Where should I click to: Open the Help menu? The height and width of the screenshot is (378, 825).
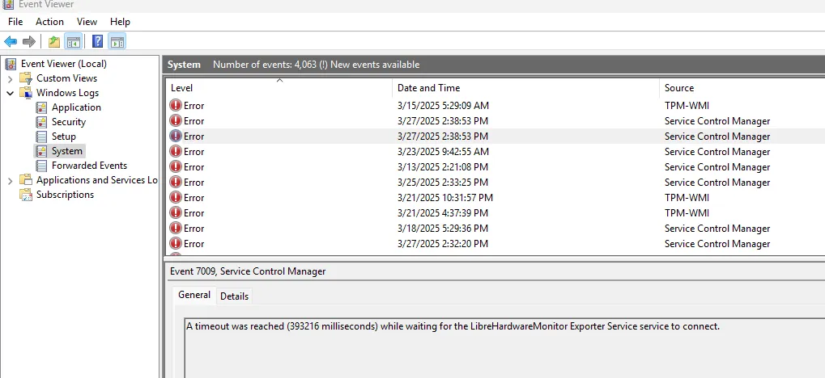[x=120, y=22]
